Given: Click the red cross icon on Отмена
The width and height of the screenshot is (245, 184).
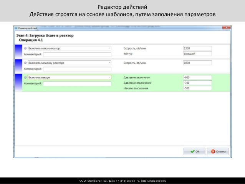Looking at the screenshot, I should pos(213,151).
